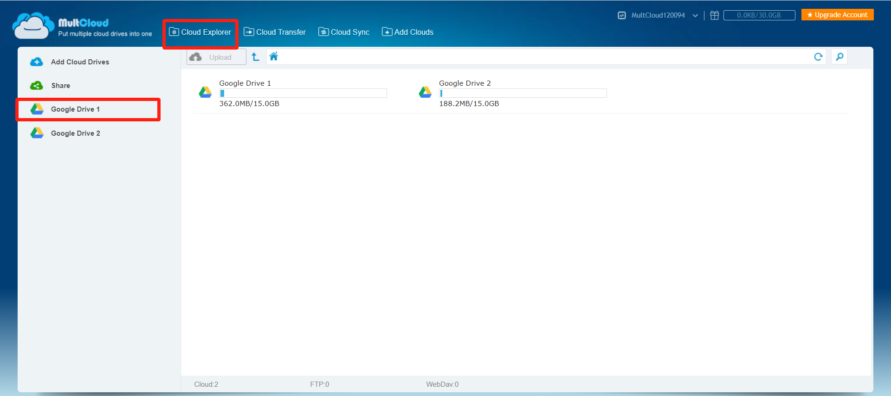Click the MultCloud cloud logo
891x396 pixels.
33,25
